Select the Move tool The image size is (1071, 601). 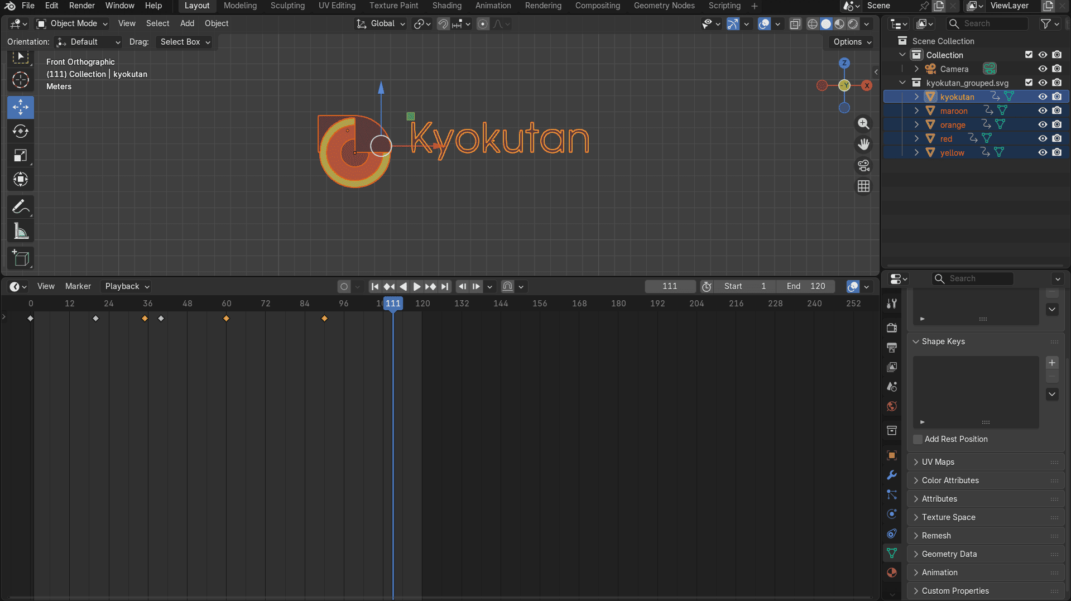coord(20,107)
